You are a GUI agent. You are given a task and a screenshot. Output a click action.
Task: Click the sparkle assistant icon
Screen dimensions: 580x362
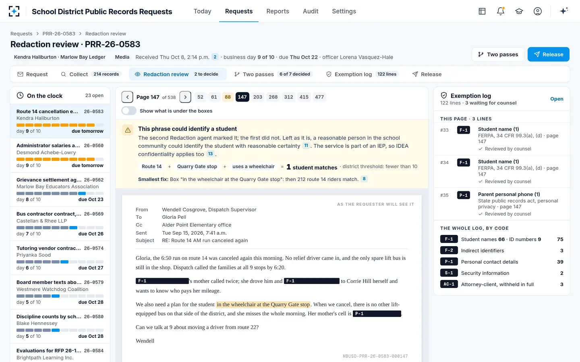564,11
